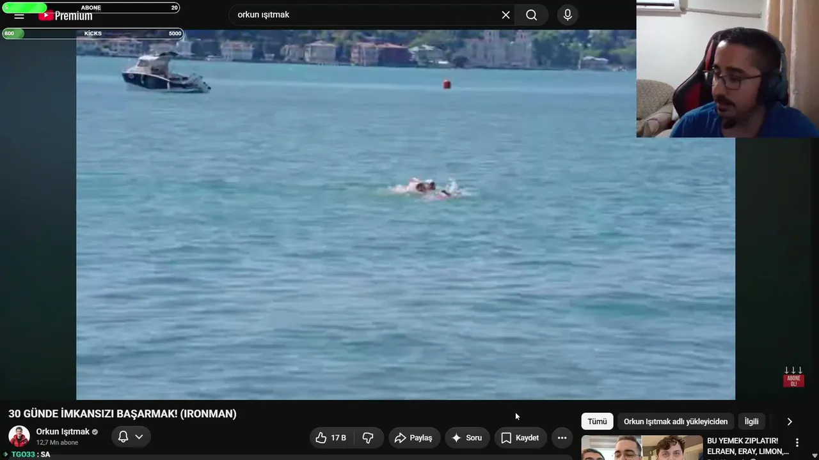819x460 pixels.
Task: Share the video via Paylaş
Action: click(x=414, y=438)
